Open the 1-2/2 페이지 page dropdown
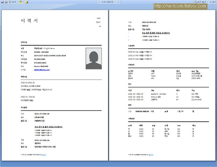This screenshot has width=217, height=167. pos(108,2)
